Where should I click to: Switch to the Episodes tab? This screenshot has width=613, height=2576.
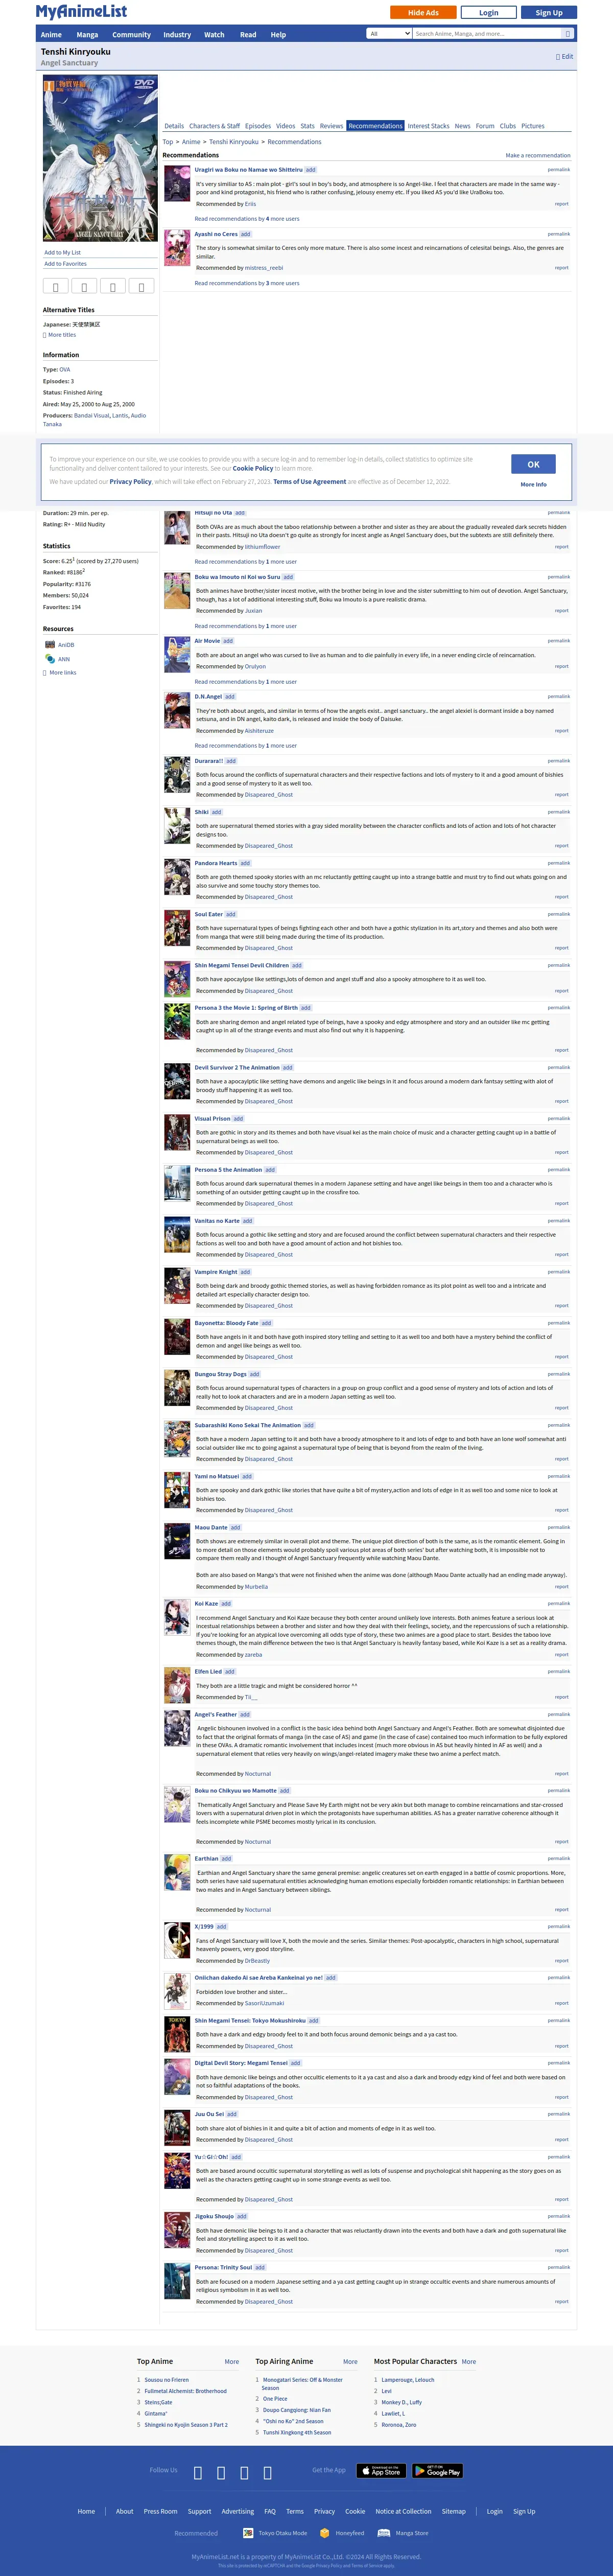[258, 126]
